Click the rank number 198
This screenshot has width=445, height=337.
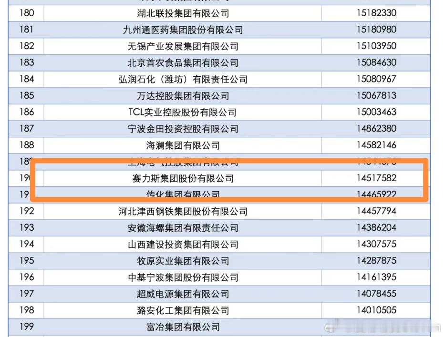coord(27,310)
